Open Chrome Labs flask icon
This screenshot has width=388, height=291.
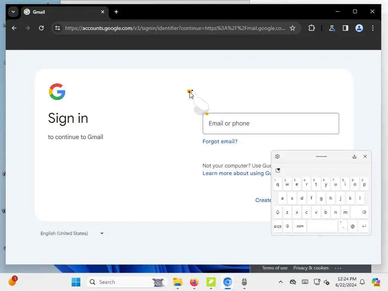click(x=332, y=28)
